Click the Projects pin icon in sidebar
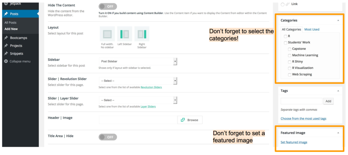The image size is (348, 155). point(6,45)
